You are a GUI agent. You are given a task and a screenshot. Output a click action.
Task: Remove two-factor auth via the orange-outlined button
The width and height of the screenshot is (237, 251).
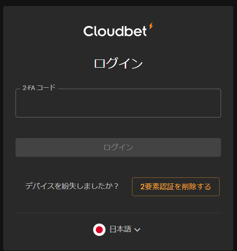click(176, 187)
